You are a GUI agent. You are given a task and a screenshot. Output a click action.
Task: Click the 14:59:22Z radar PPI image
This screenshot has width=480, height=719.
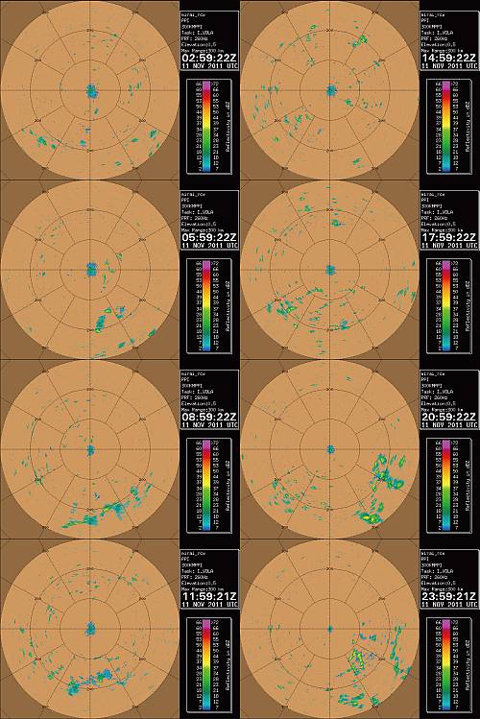[329, 90]
